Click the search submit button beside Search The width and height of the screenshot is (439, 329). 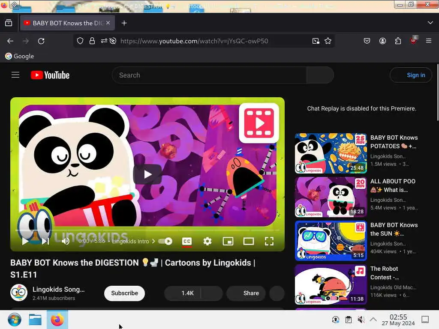320,75
